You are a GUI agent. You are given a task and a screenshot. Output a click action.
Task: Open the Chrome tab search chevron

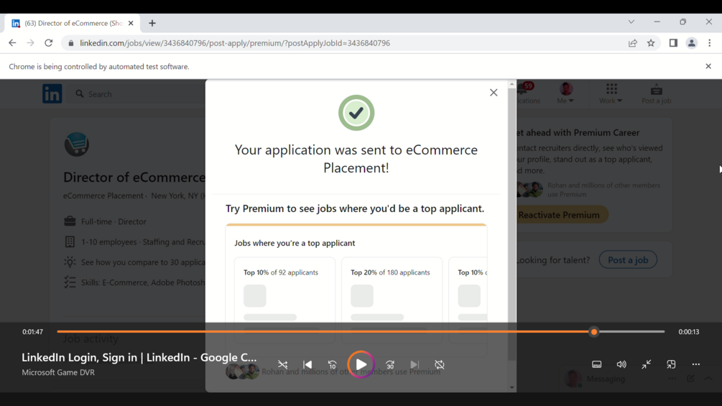pyautogui.click(x=631, y=22)
